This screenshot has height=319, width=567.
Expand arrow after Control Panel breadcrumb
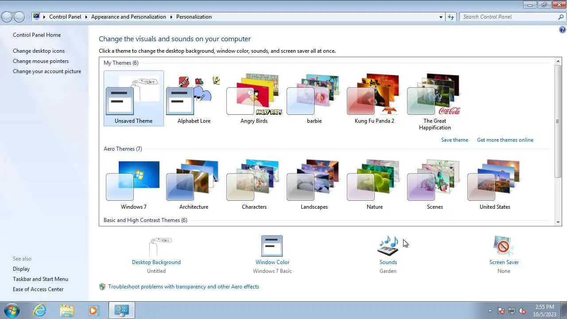click(86, 17)
